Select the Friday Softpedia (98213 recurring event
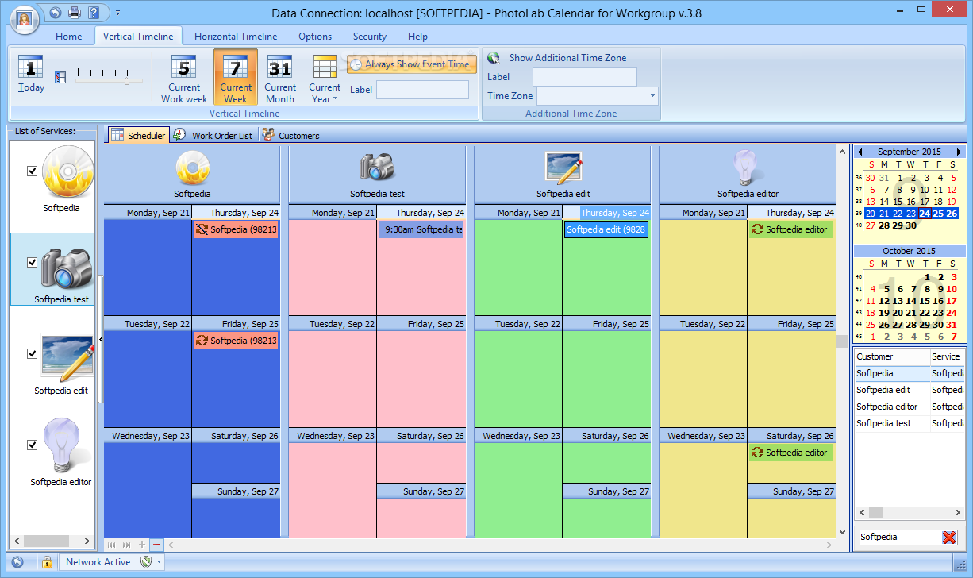 click(x=236, y=341)
